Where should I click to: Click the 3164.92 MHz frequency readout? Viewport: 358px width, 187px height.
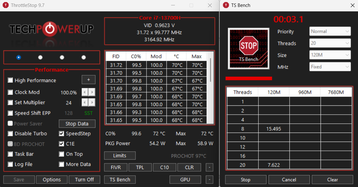[x=159, y=39]
